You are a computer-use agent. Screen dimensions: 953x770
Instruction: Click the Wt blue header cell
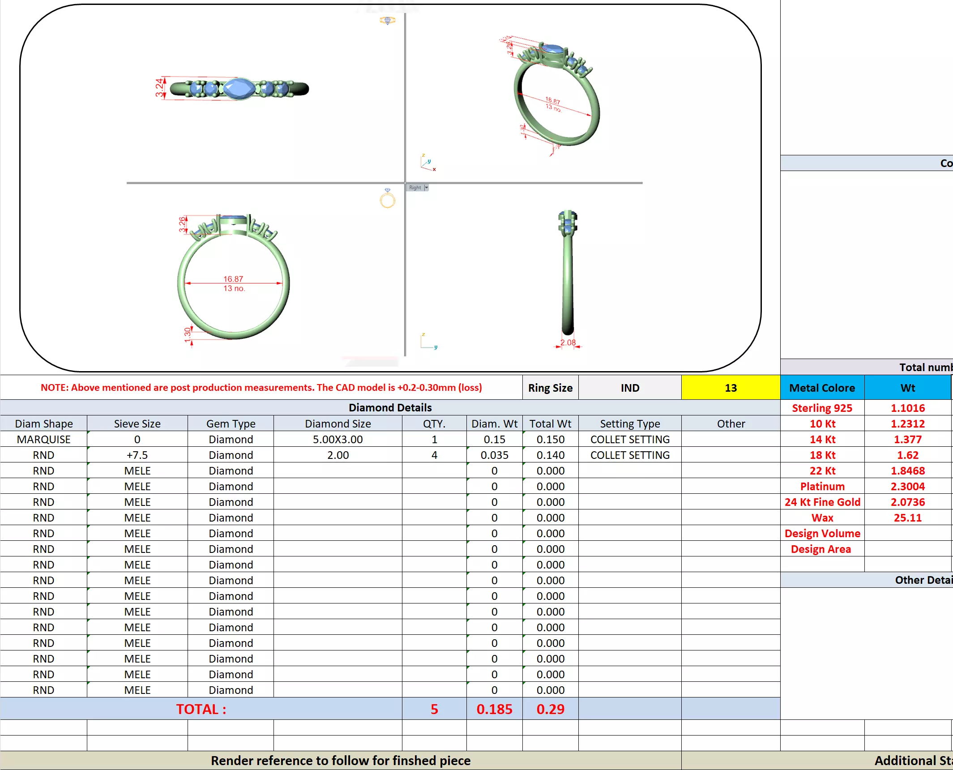907,388
